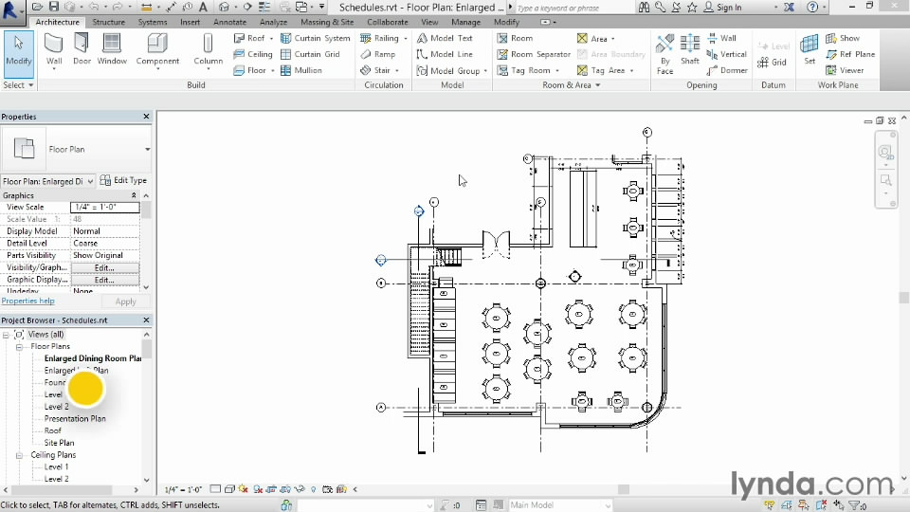Click the Edit Type button
Screen dimensions: 910x512
(124, 181)
